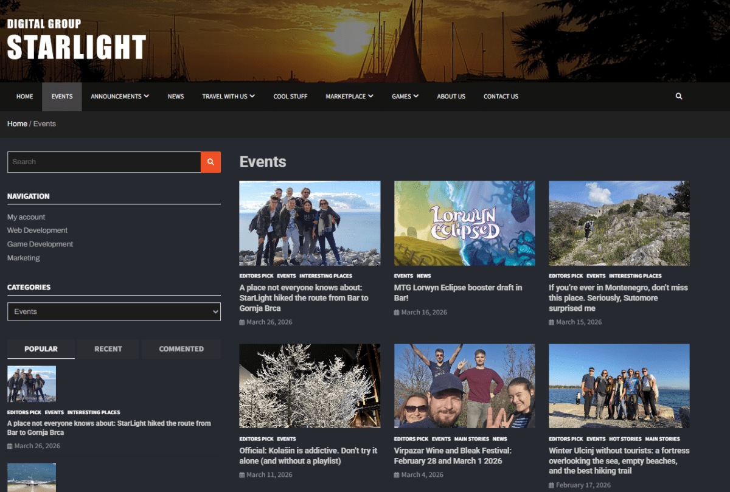Open the Lorwyn Eclipsed article thumbnail

(x=464, y=223)
